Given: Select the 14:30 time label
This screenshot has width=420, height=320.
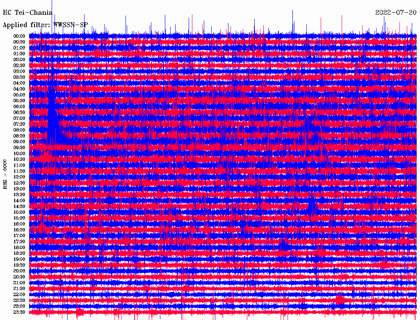Looking at the screenshot, I should point(19,206).
